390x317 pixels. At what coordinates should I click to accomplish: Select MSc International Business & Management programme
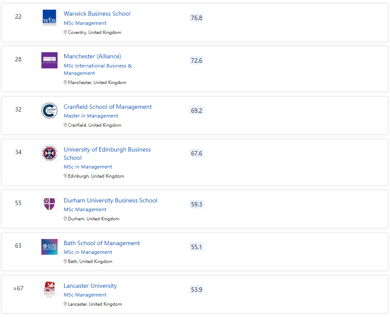coord(98,69)
